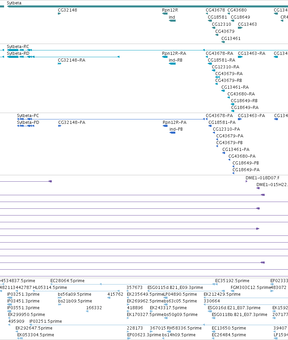Click the 415762 feature label
This screenshot has height=340, width=288.
pyautogui.click(x=115, y=294)
